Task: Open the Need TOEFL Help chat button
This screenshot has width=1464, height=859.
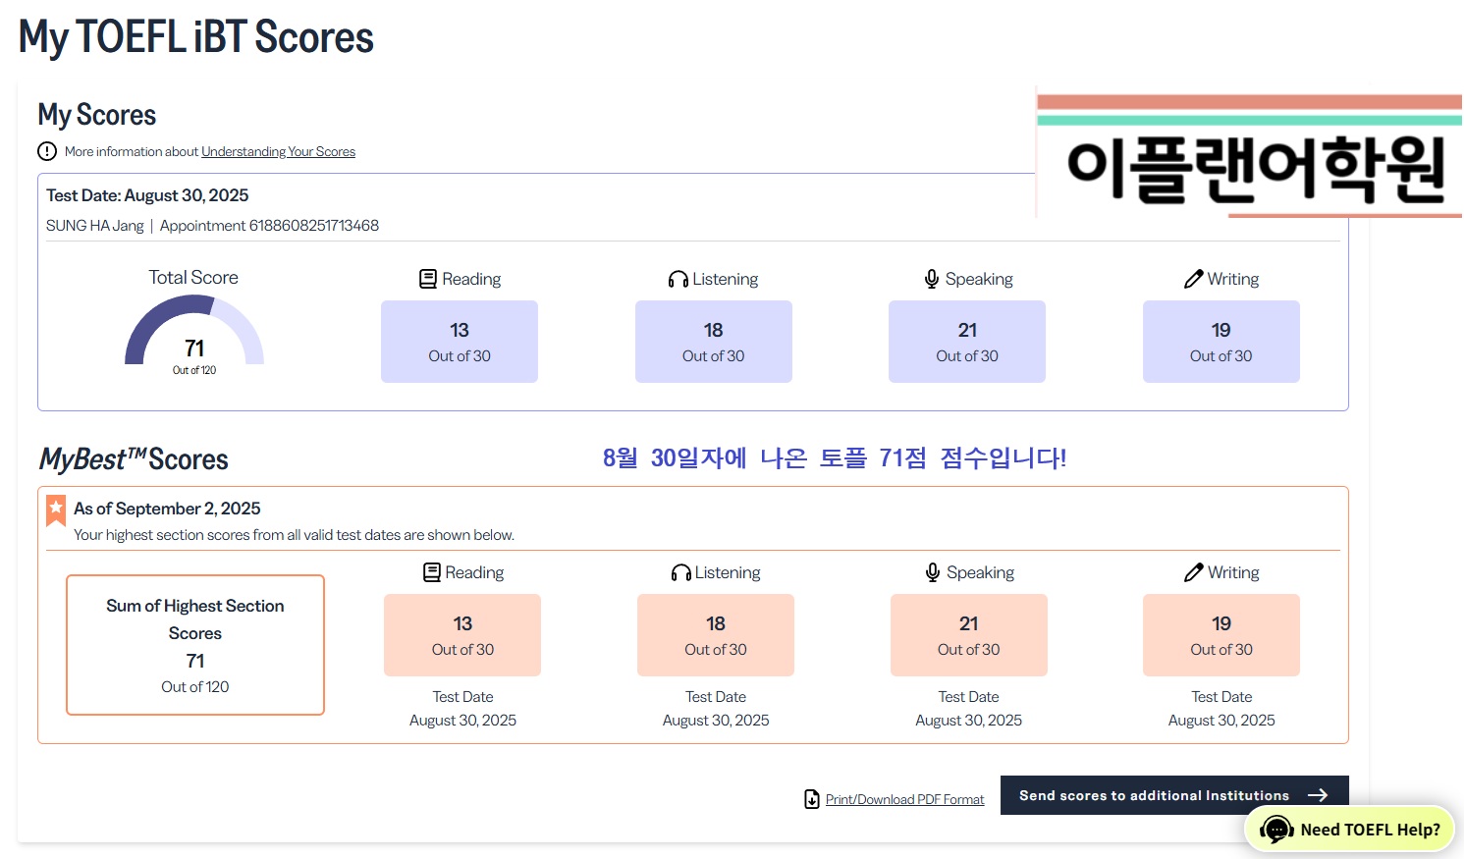Action: pos(1350,830)
